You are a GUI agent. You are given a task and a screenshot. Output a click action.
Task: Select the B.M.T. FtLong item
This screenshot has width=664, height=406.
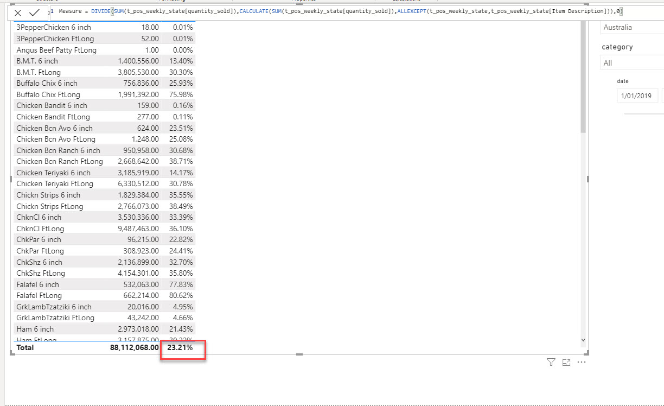(x=39, y=72)
